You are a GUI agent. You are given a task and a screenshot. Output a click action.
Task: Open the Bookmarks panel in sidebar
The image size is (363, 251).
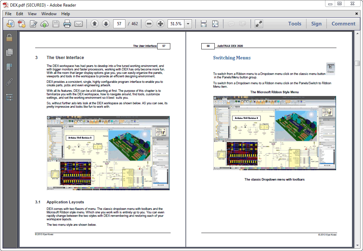9,67
